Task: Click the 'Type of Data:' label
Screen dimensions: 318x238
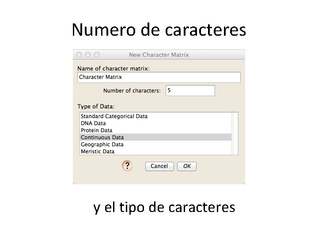Action: [96, 106]
